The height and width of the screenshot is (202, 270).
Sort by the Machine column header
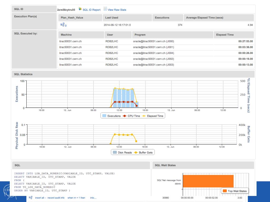click(66, 35)
